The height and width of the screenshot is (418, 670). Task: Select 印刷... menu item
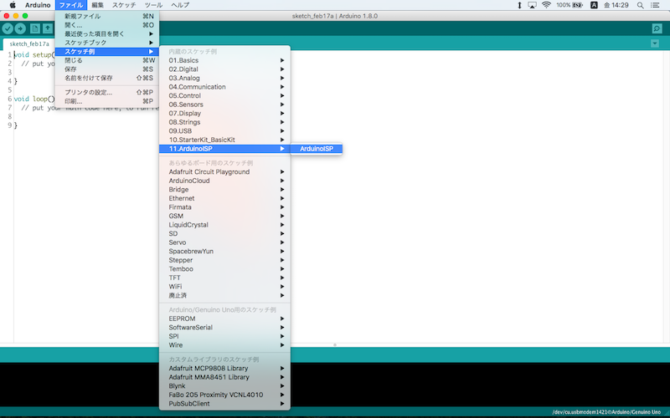(107, 101)
